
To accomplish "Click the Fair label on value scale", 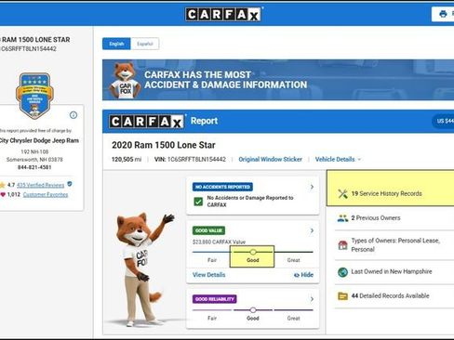I will click(x=212, y=260).
